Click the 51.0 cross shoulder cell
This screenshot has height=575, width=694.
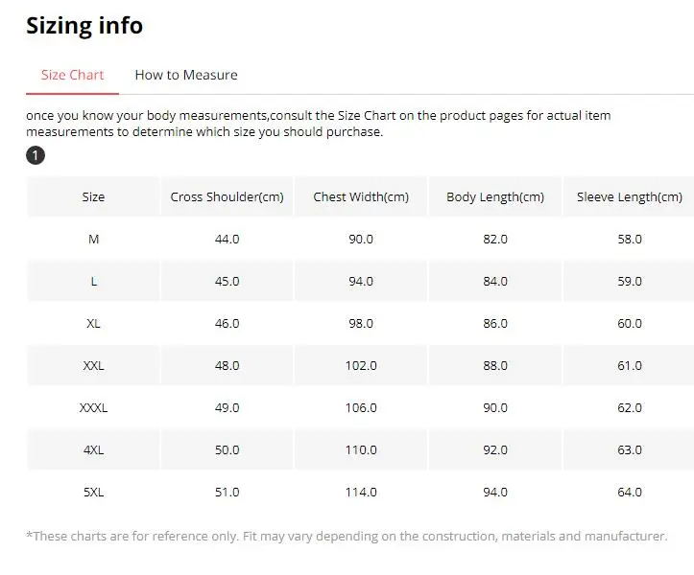pos(227,493)
